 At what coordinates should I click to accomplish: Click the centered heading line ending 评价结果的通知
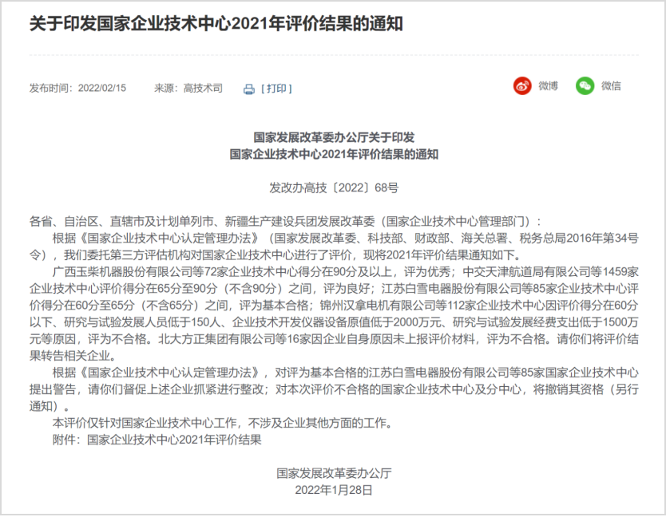334,154
